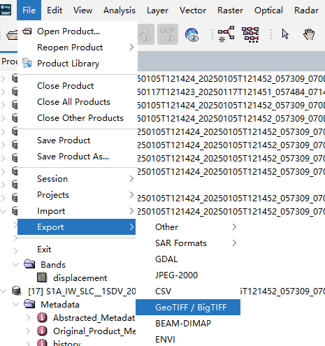Select Original_Product_Metadata tree item

pos(94,331)
